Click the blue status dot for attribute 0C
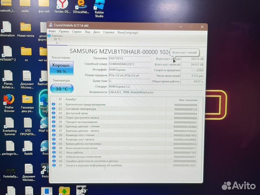260x195 pixels. click(x=54, y=152)
